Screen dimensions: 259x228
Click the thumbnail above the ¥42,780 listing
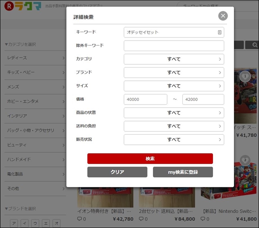(105, 197)
